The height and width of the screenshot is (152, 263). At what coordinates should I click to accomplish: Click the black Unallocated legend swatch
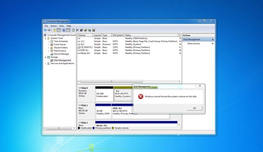79,128
